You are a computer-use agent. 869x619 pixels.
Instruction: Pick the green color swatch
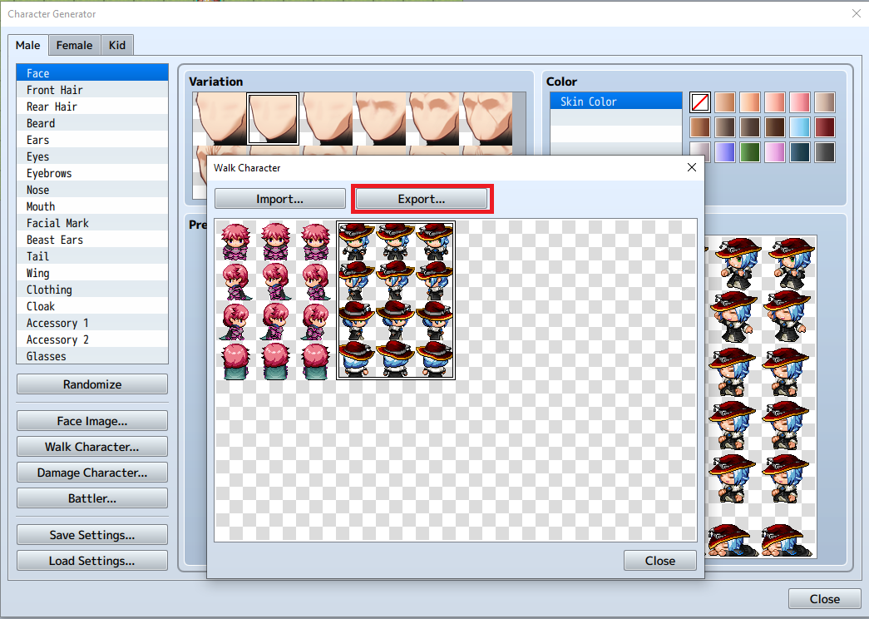coord(750,152)
